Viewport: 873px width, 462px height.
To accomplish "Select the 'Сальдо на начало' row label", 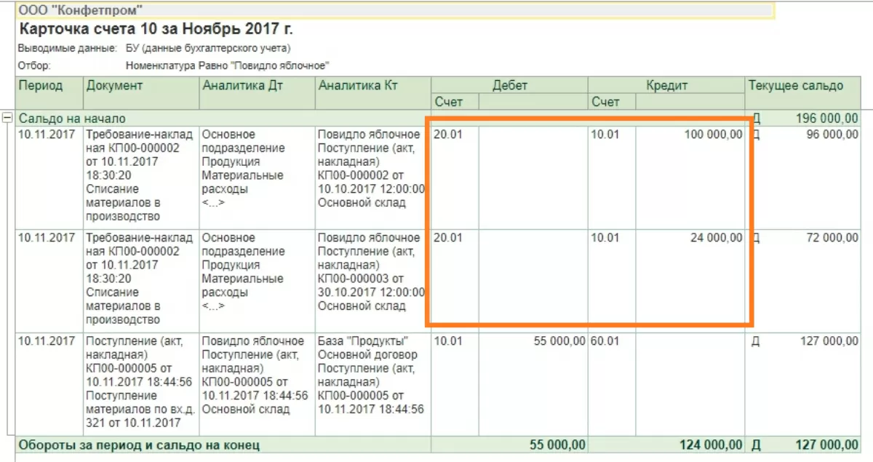I will tap(72, 118).
